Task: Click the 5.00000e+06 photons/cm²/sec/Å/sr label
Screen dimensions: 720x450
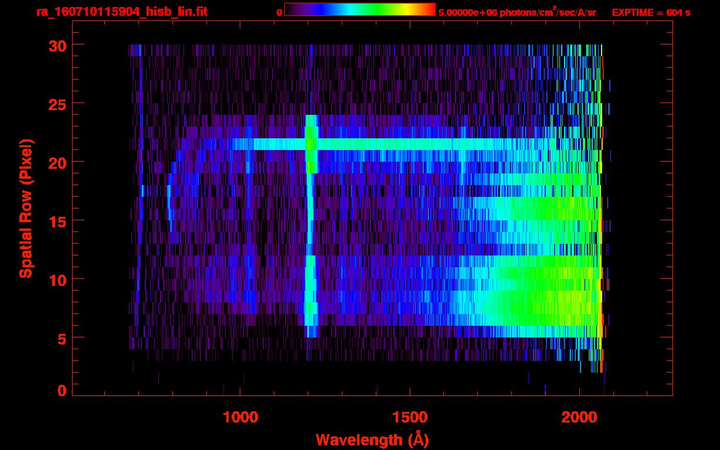Action: click(517, 12)
